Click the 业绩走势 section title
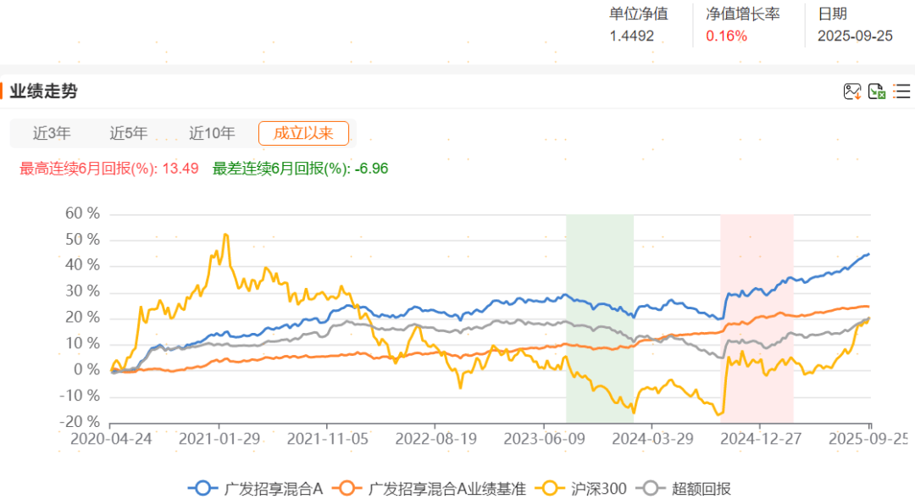 pyautogui.click(x=43, y=91)
